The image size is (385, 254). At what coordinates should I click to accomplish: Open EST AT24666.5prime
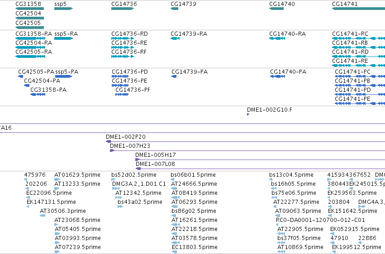point(174,189)
